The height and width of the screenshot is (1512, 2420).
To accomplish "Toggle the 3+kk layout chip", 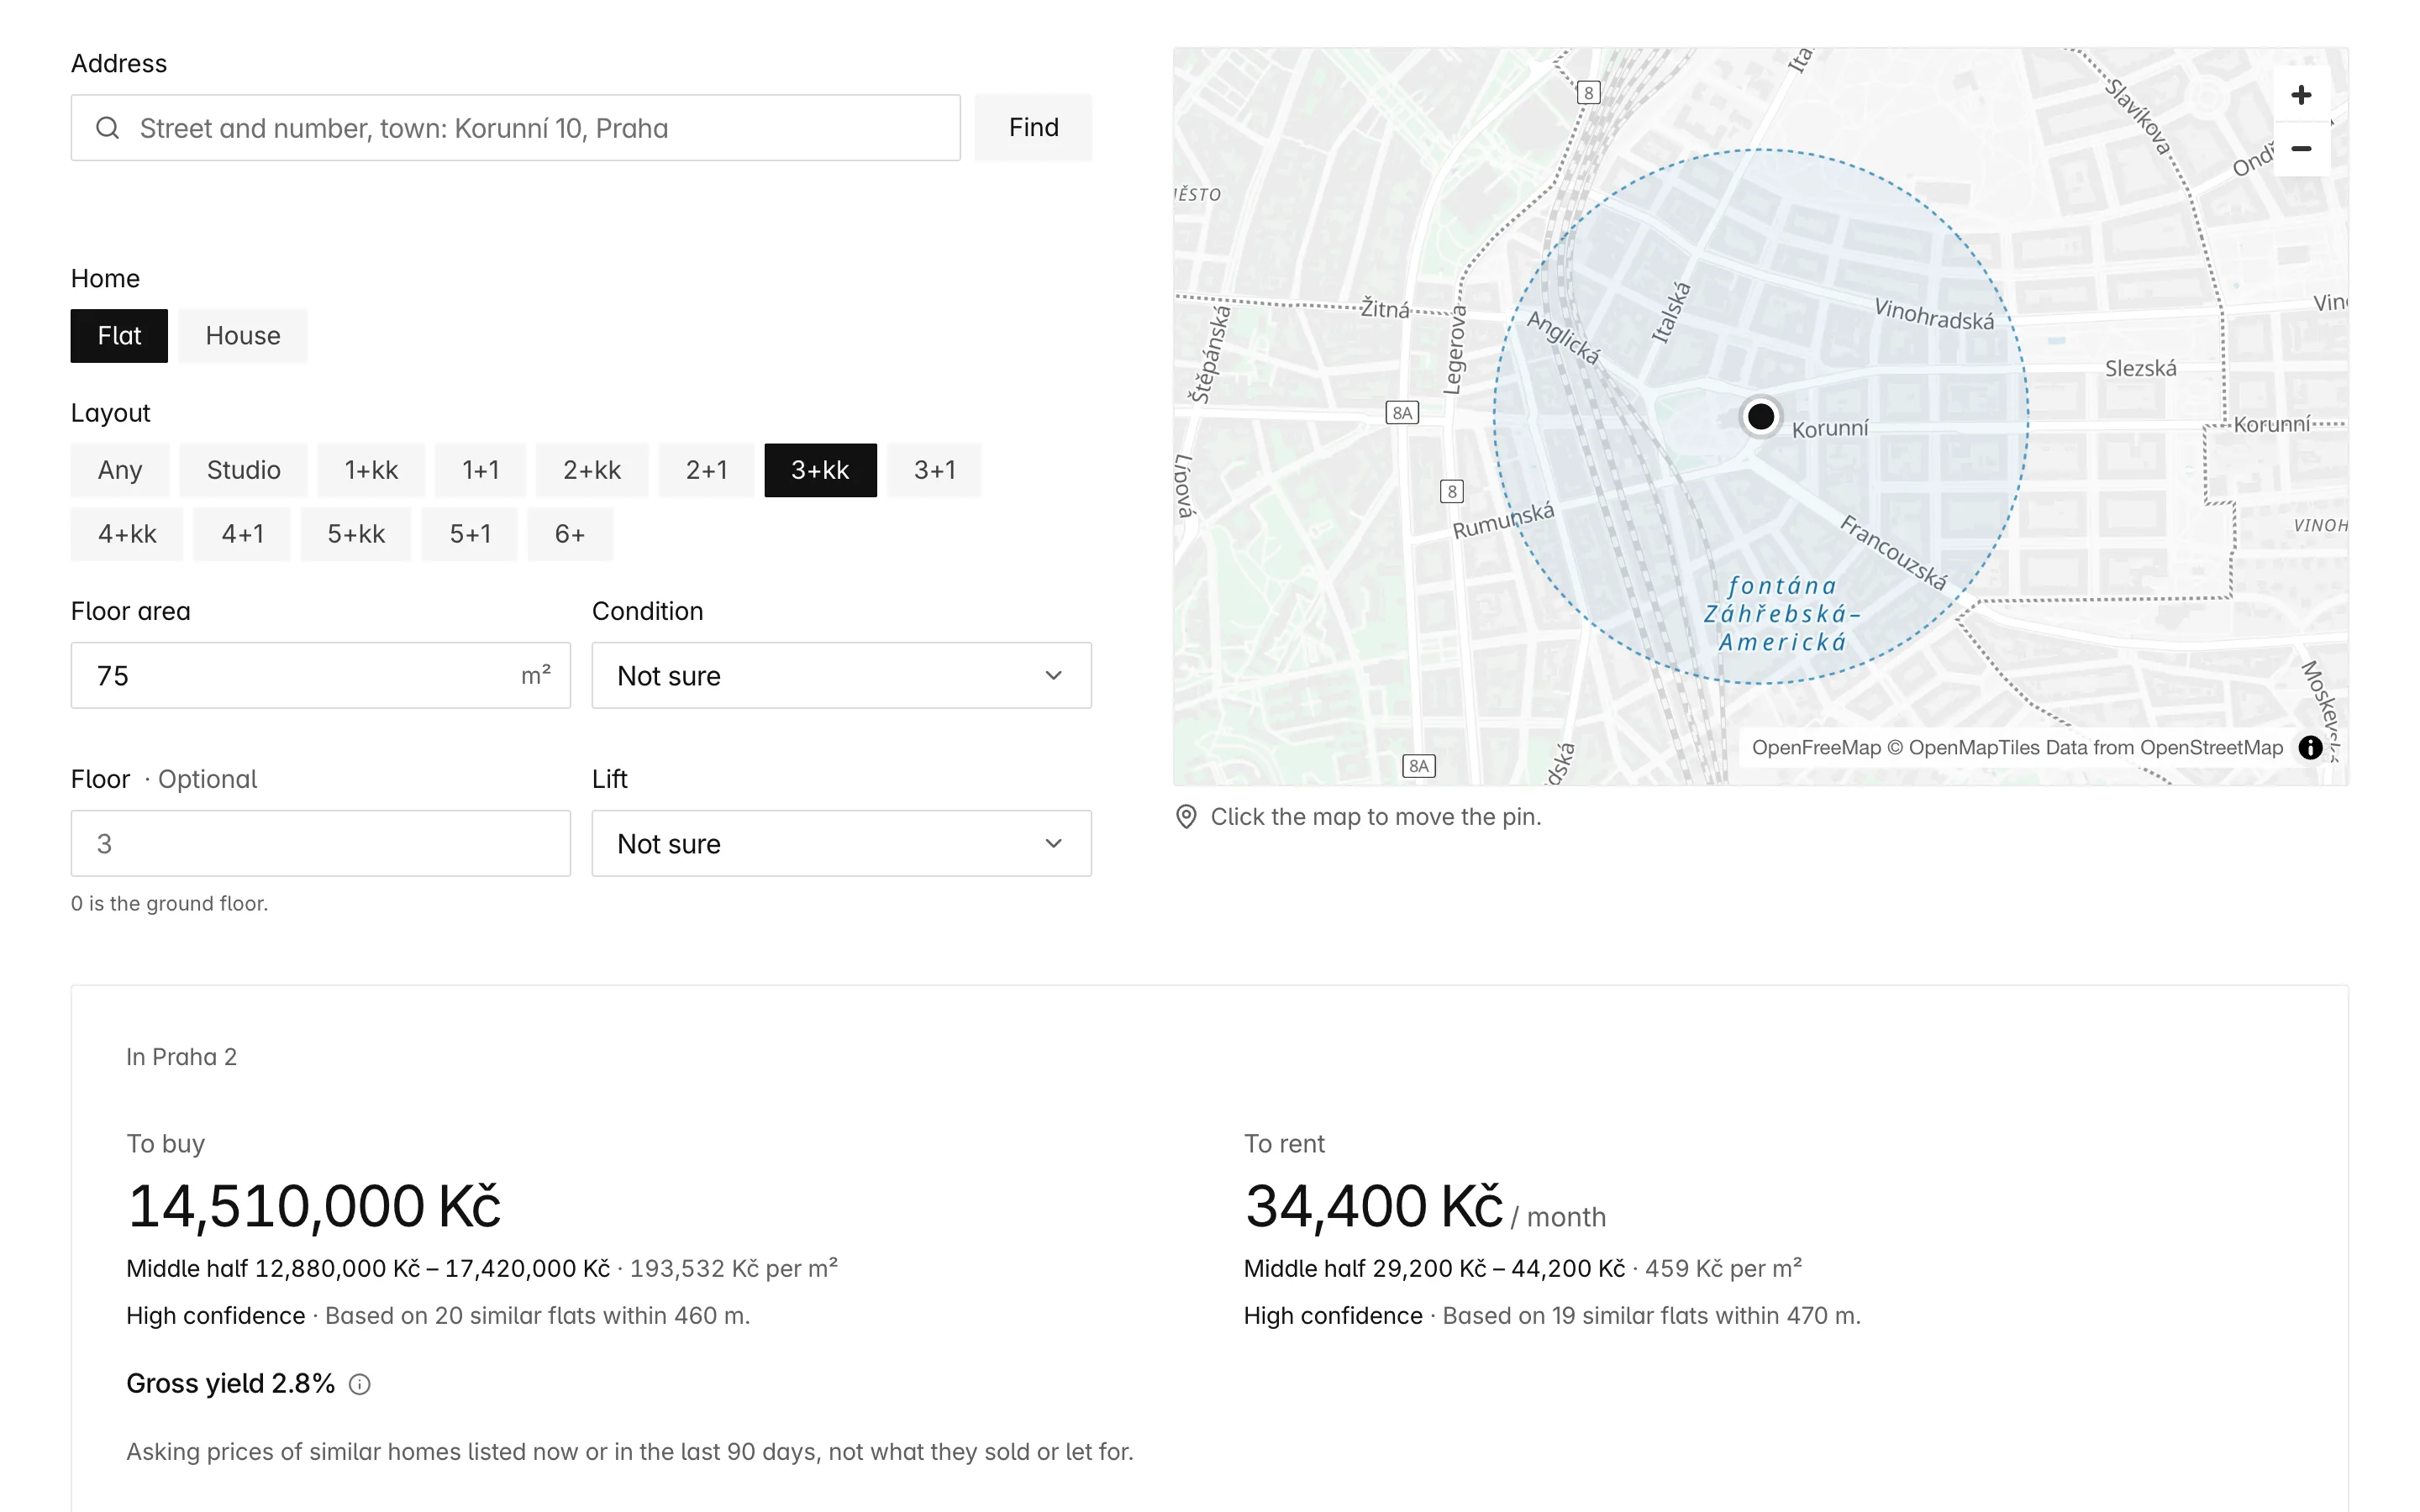I will (x=820, y=470).
